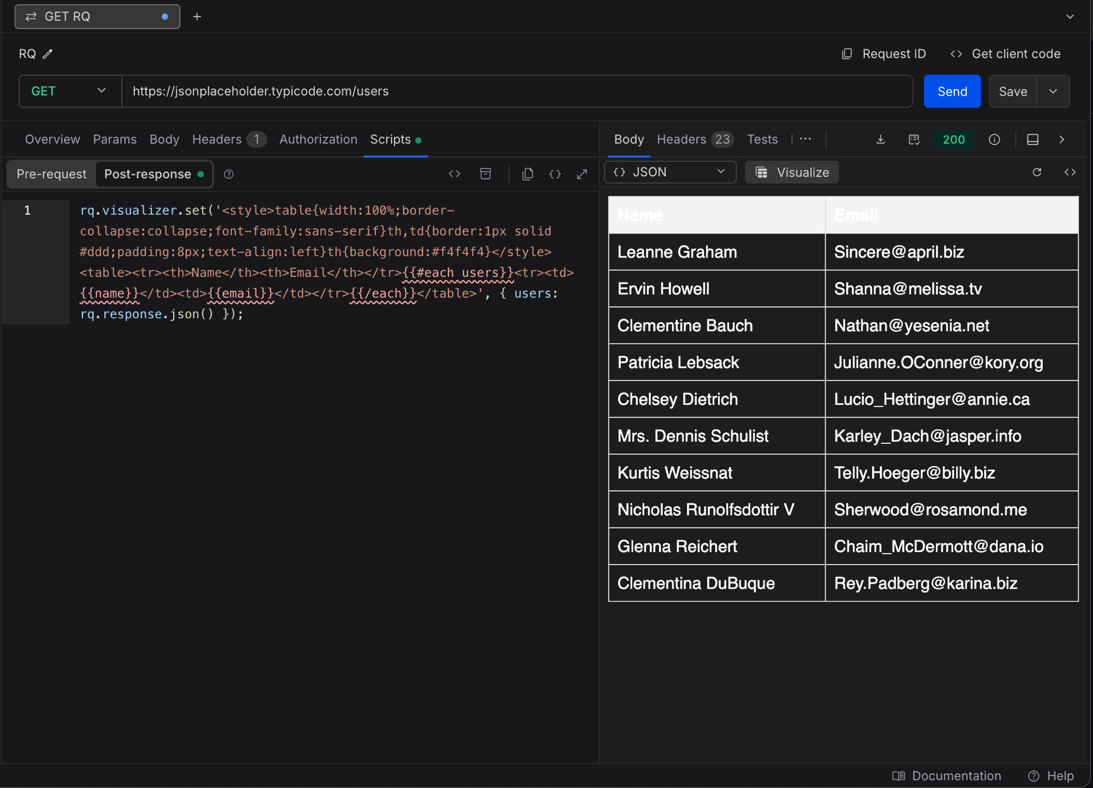Click the Visualize button
Viewport: 1093px width, 788px height.
click(x=792, y=173)
